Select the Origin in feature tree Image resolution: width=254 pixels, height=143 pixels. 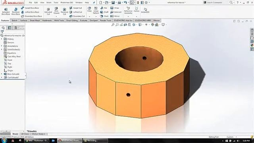tap(8, 71)
